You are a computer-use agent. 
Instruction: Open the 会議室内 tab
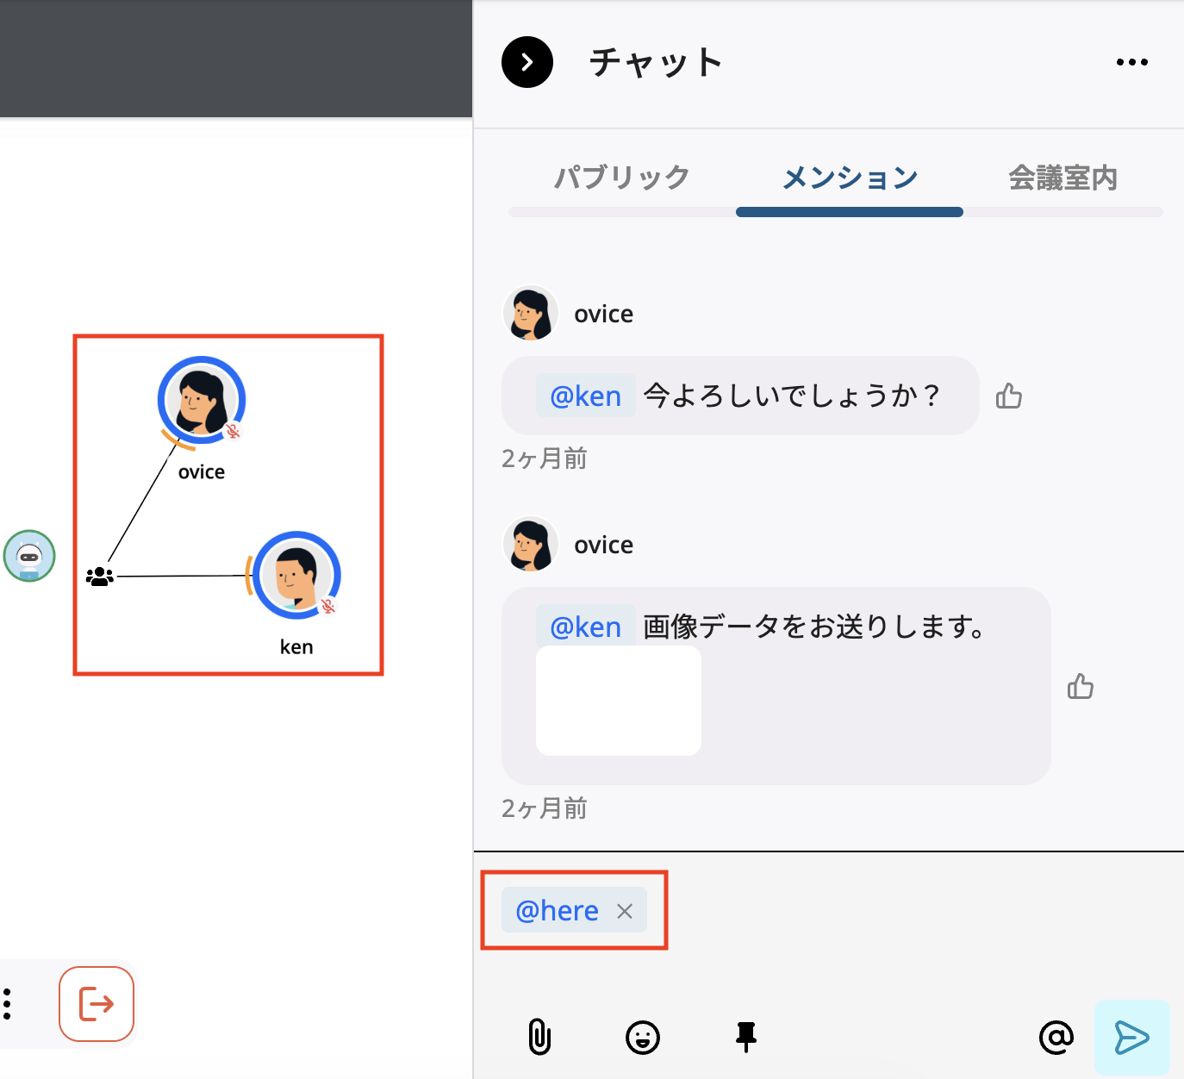1062,178
